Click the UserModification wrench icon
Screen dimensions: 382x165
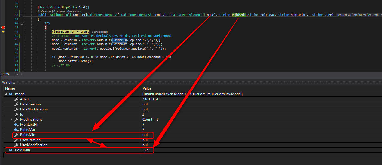tap(17, 145)
